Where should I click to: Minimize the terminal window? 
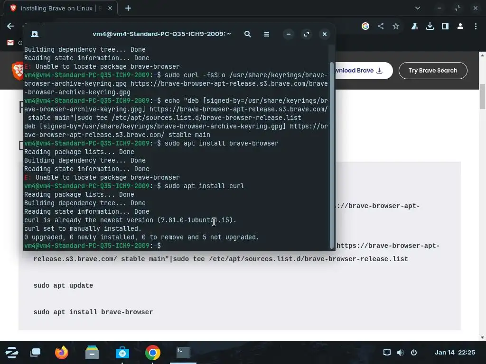(288, 34)
